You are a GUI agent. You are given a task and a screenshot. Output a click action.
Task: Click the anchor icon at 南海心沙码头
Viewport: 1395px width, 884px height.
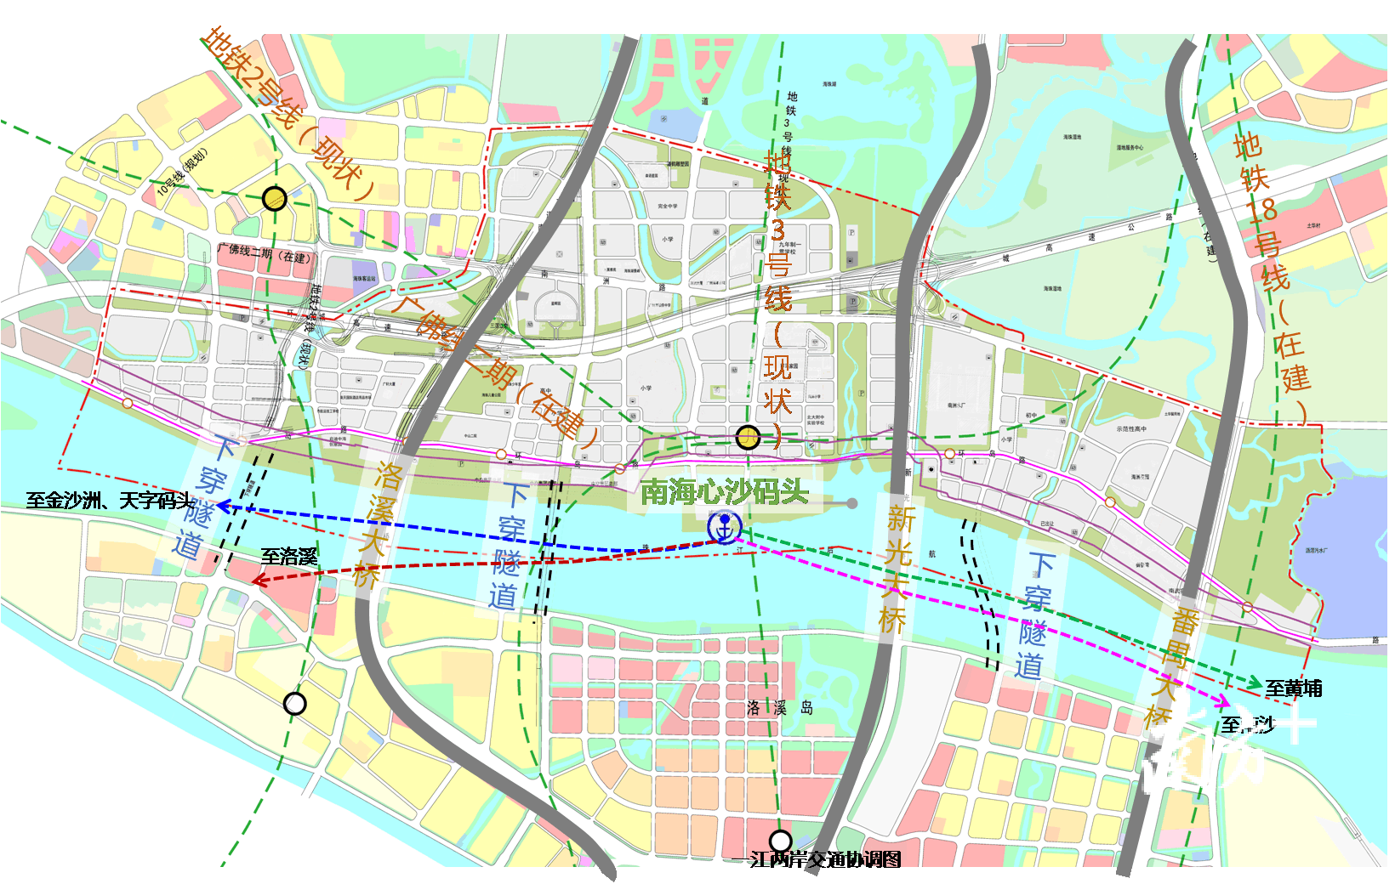pyautogui.click(x=725, y=528)
